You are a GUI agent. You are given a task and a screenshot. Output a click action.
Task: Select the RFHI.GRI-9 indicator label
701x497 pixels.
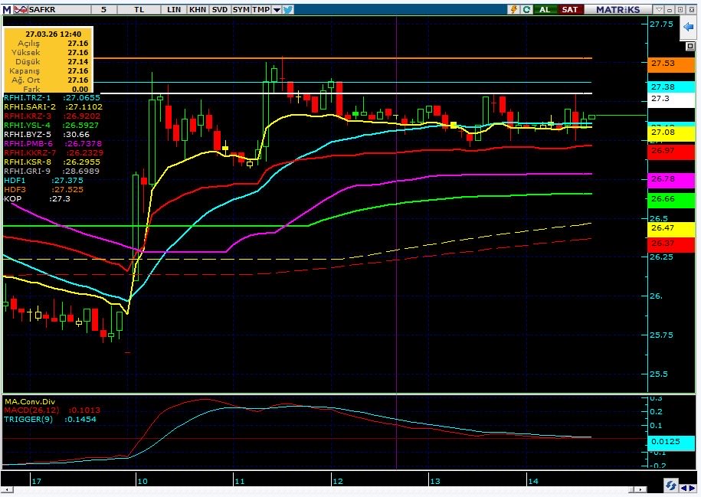click(x=27, y=172)
